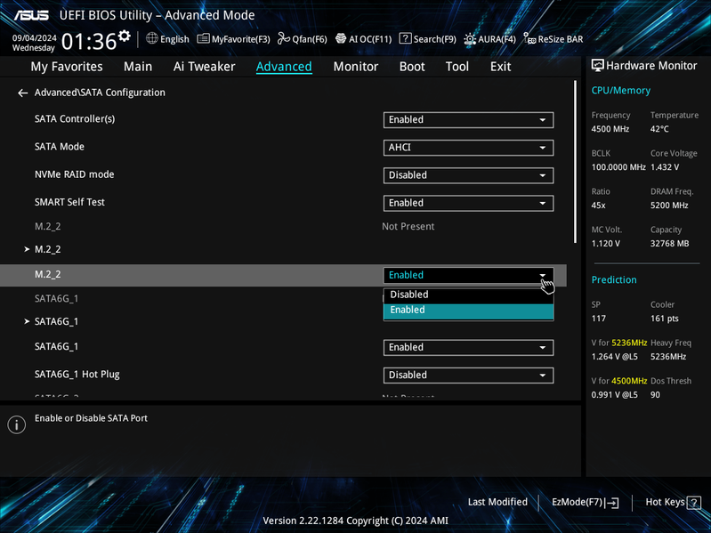
Task: Switch to the Monitor tab
Action: pos(356,67)
